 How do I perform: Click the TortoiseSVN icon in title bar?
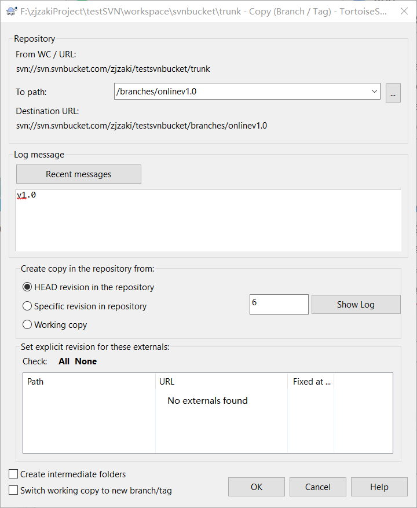(8, 11)
